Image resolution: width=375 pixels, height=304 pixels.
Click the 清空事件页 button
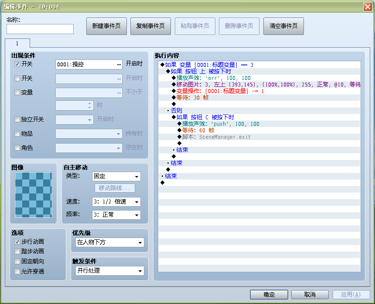[x=283, y=26]
